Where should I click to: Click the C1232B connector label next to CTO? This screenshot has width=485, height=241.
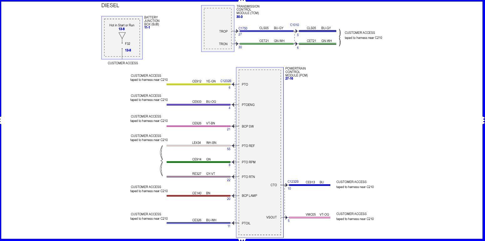[x=293, y=182]
